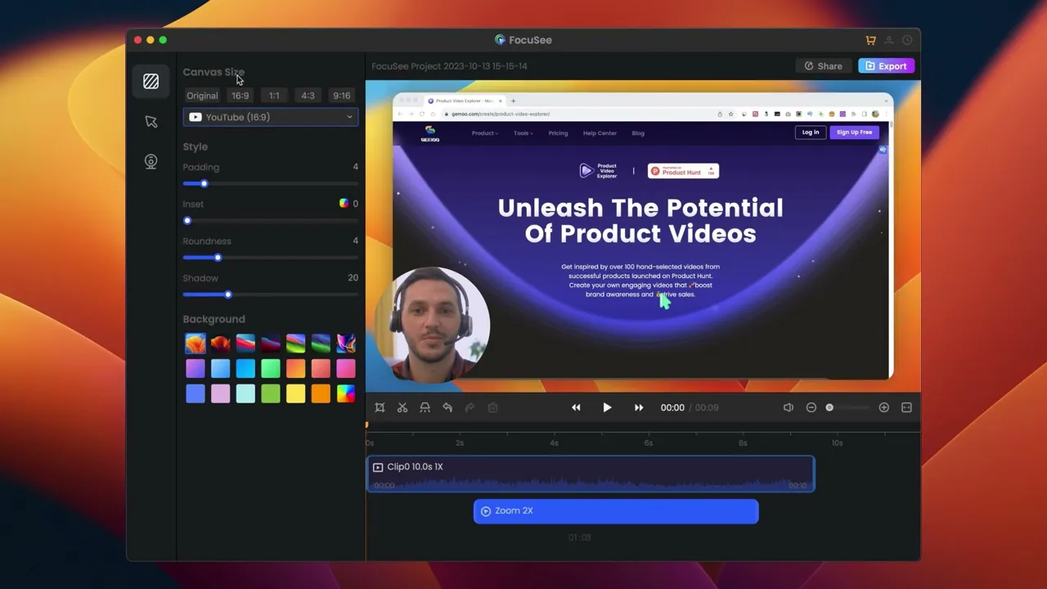Adjust the Inset slider
The image size is (1047, 589).
pos(270,221)
